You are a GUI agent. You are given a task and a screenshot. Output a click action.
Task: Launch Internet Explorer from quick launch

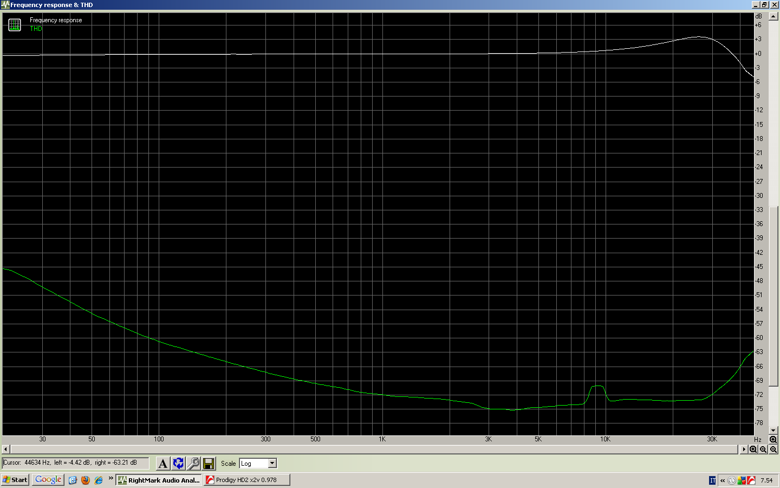99,480
